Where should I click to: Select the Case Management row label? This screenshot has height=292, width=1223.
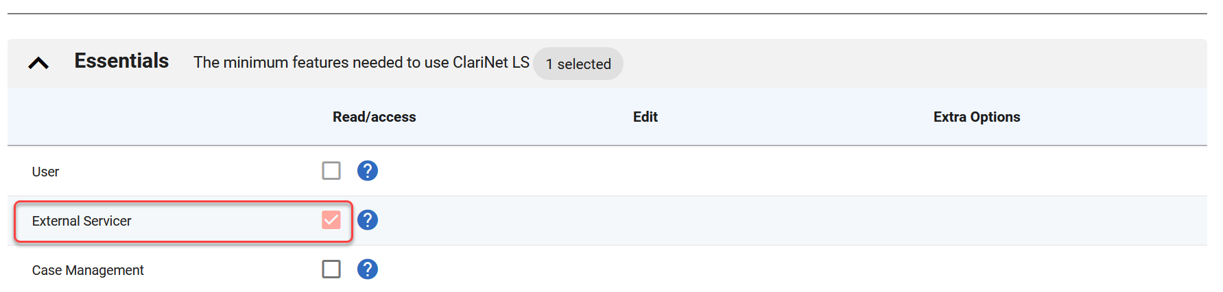pyautogui.click(x=88, y=270)
